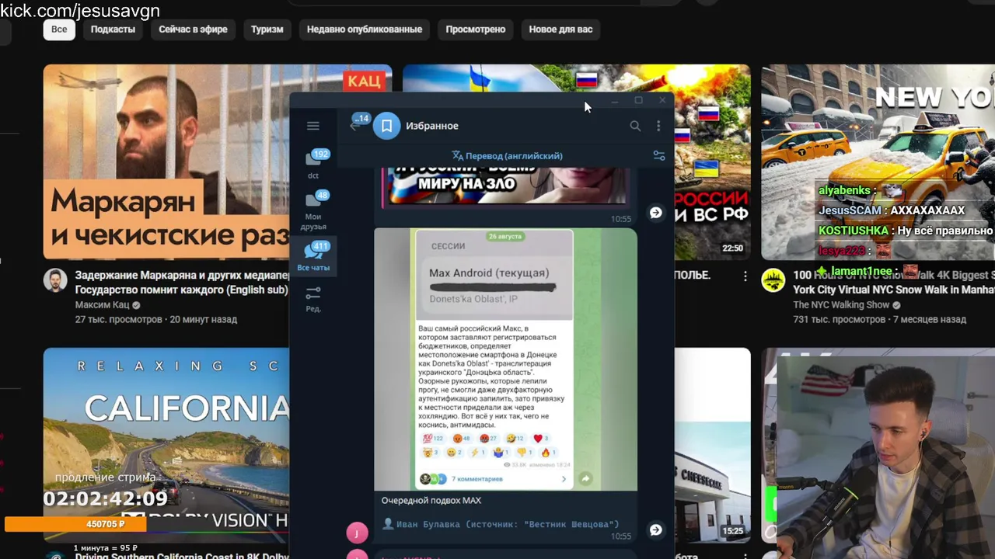Open the New York snow taxi video thumbnail

(878, 162)
